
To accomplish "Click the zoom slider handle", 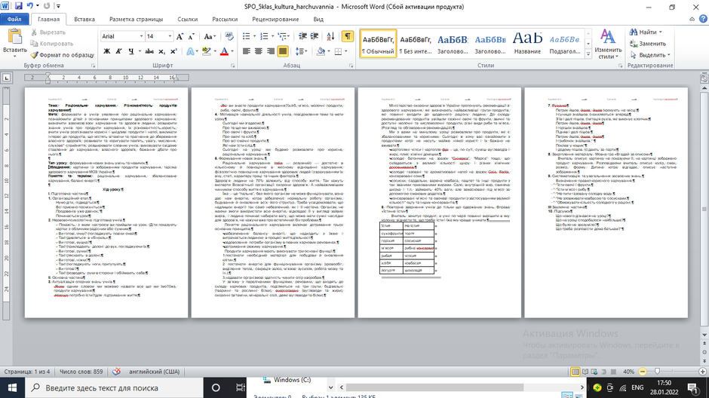I will pyautogui.click(x=657, y=372).
